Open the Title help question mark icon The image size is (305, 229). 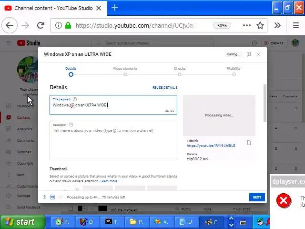(x=75, y=99)
